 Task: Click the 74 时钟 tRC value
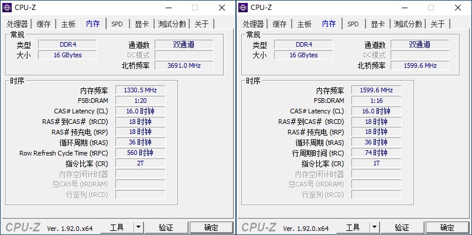377,153
